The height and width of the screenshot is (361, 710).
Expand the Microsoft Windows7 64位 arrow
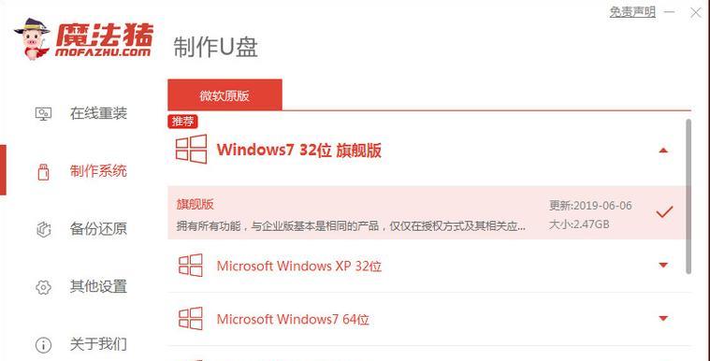click(663, 318)
